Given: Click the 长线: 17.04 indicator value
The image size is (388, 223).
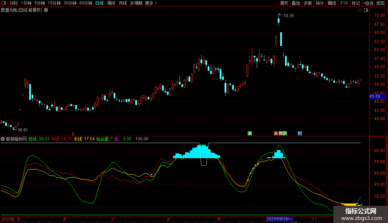Looking at the screenshot, I should 84,139.
